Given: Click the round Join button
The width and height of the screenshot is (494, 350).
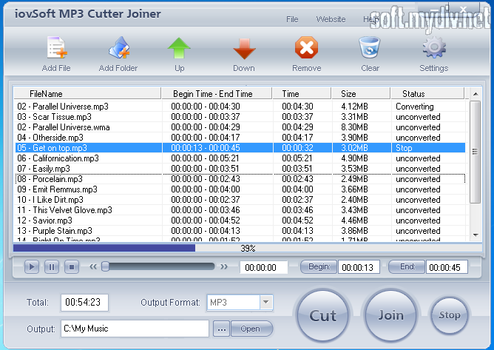Looking at the screenshot, I should (390, 315).
